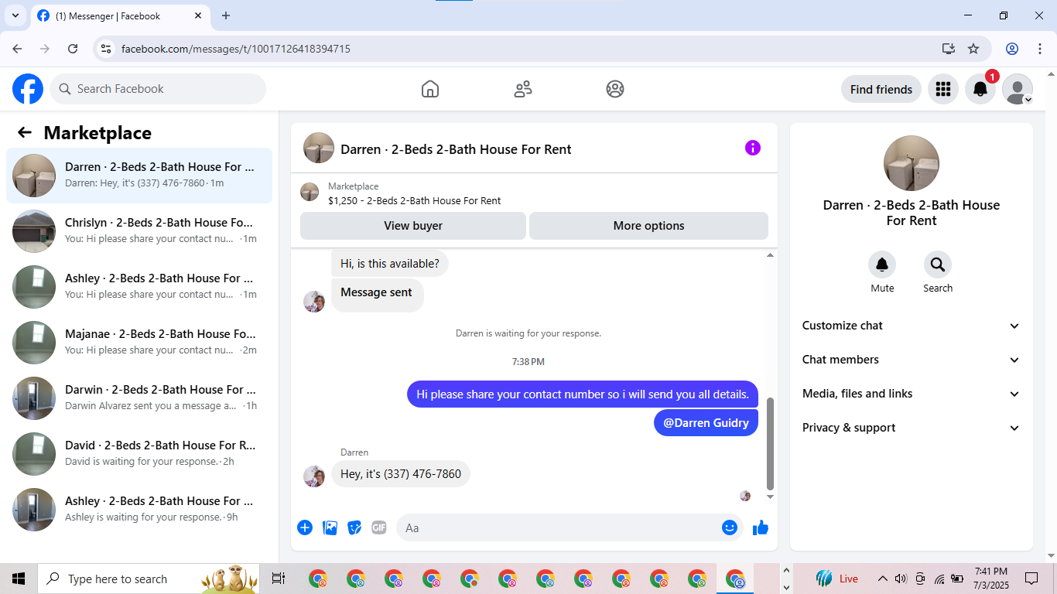Viewport: 1057px width, 594px height.
Task: Search in conversation magnifier icon
Action: click(938, 265)
